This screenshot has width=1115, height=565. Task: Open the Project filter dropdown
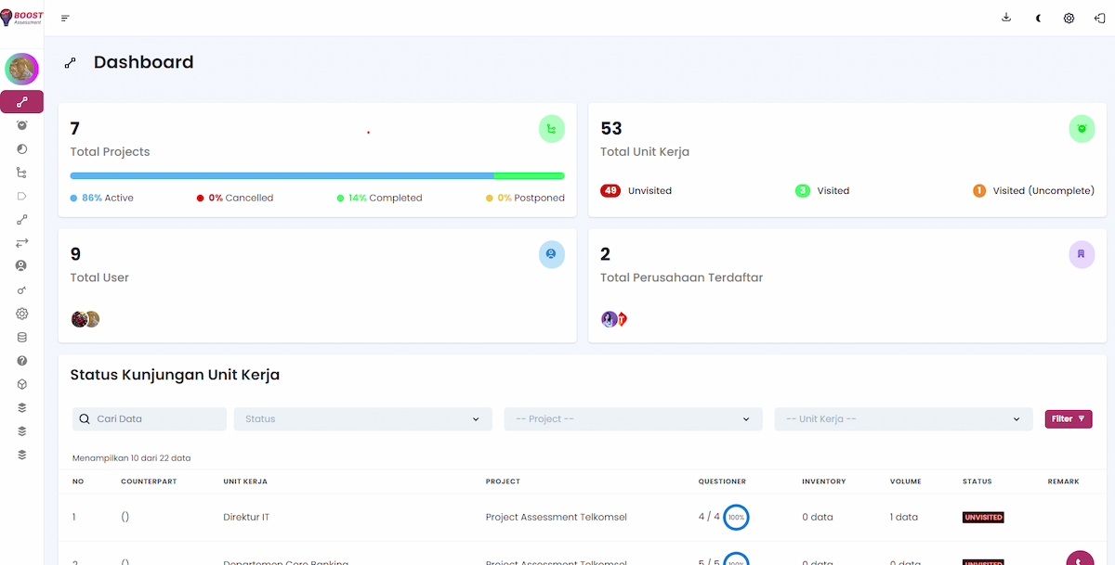(x=633, y=419)
